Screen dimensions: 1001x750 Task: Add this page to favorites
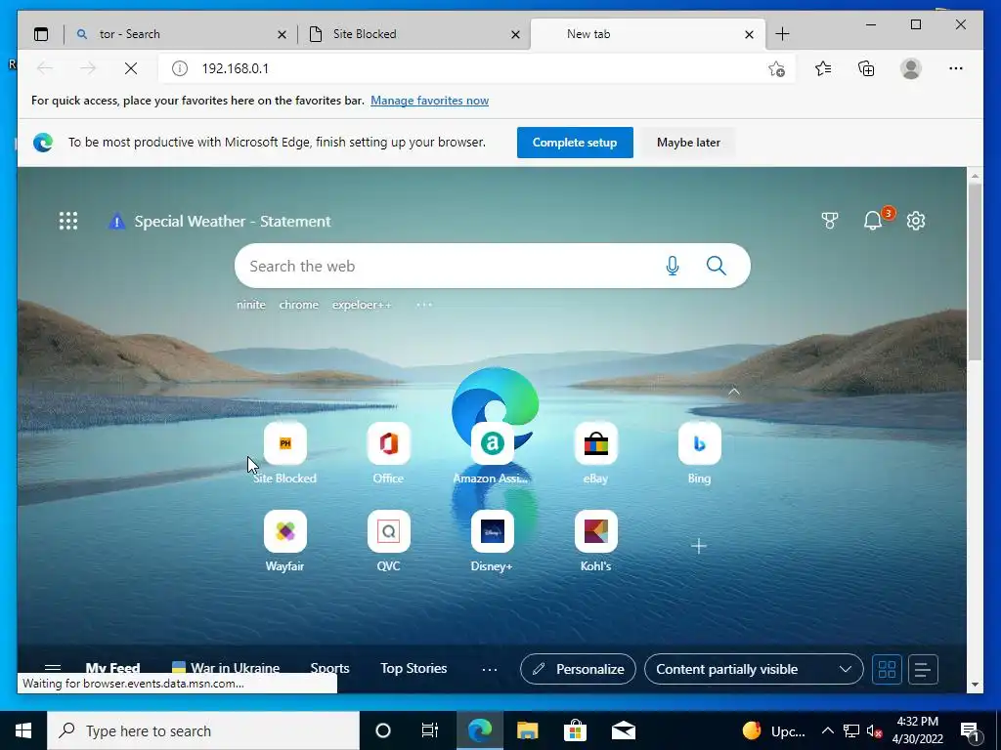(776, 68)
